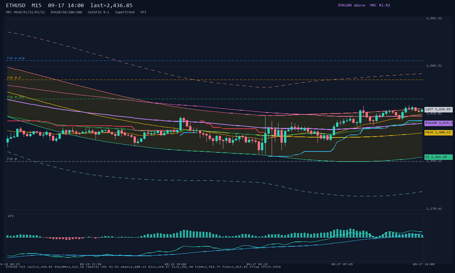
Task: Click the Fib 0 level label
Action: pos(12,159)
